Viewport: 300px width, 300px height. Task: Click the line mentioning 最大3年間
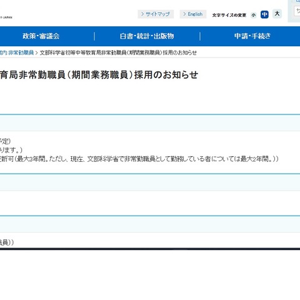click(x=139, y=159)
